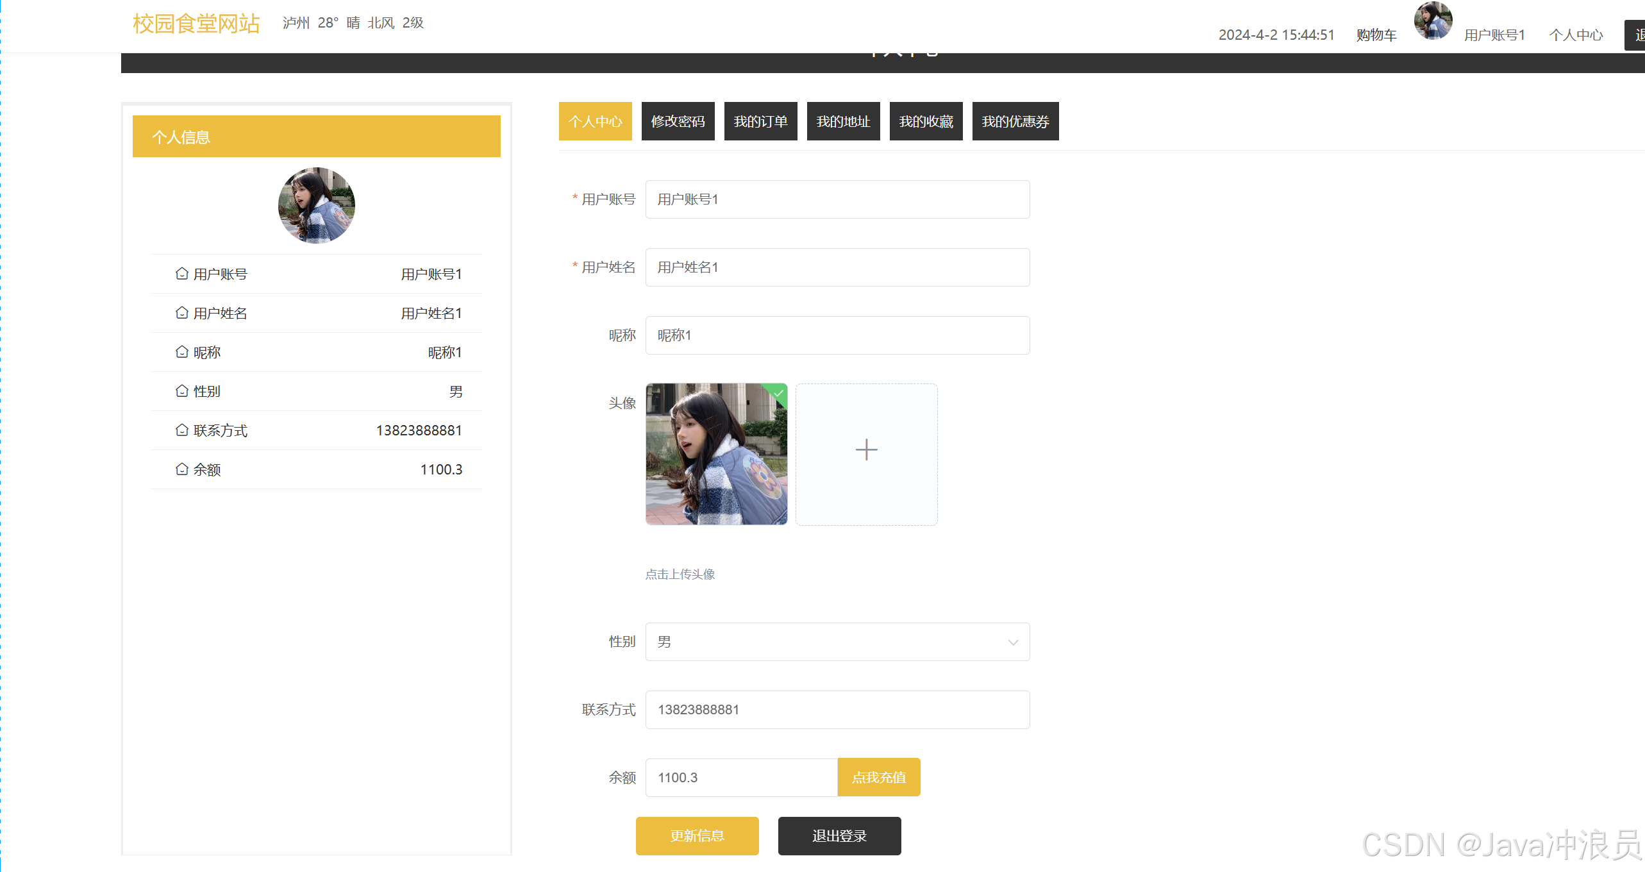
Task: Open the 我的订单 tab
Action: click(760, 121)
